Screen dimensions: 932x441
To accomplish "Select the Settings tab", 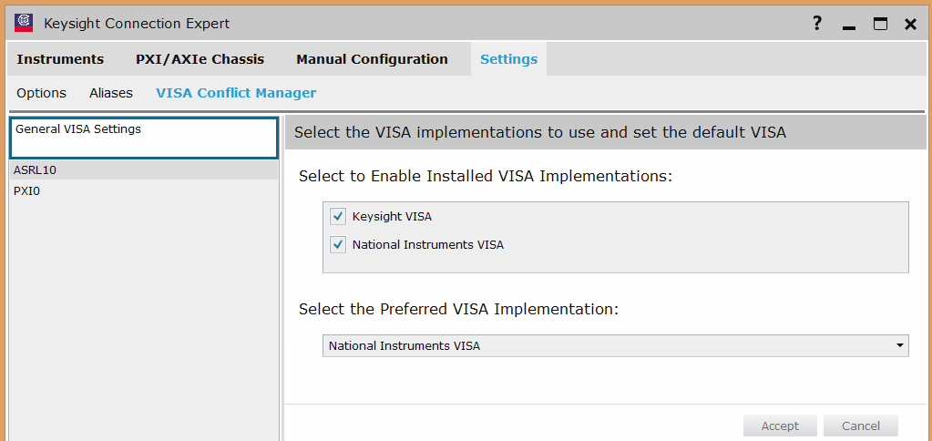I will click(x=508, y=59).
